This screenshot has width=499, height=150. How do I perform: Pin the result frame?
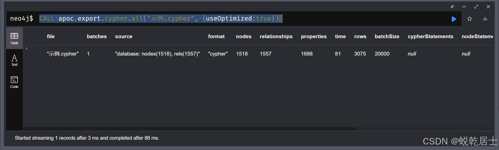[x=452, y=7]
